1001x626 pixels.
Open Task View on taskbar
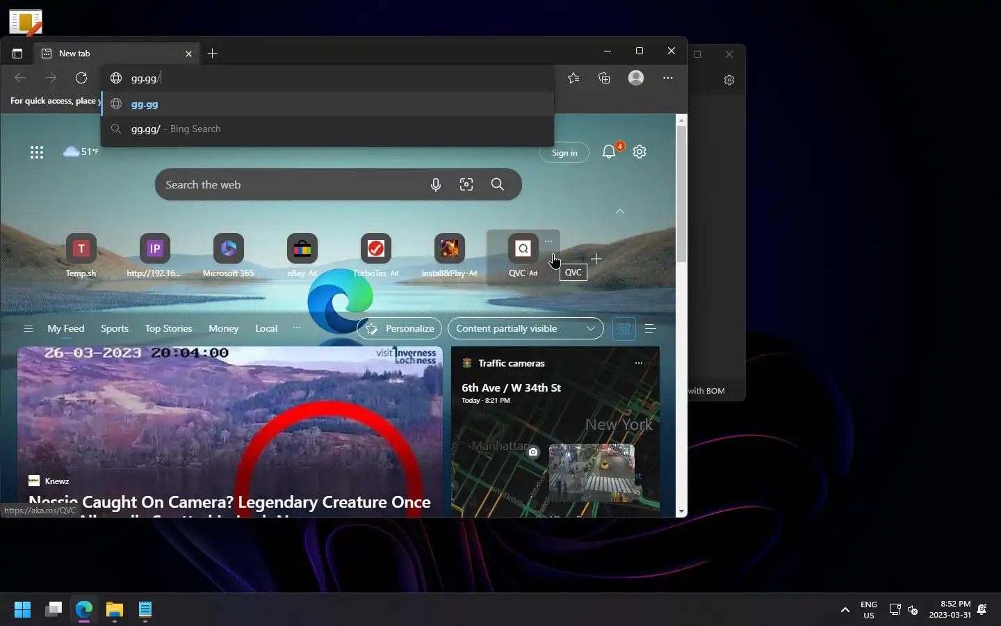54,610
